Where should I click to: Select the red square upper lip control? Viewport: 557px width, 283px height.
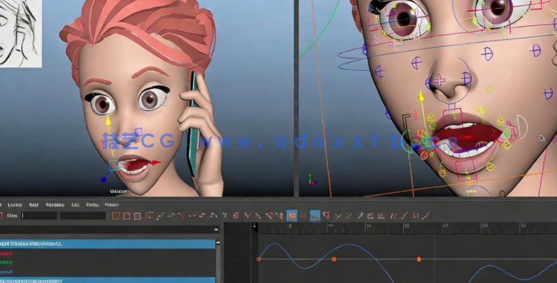pyautogui.click(x=453, y=117)
